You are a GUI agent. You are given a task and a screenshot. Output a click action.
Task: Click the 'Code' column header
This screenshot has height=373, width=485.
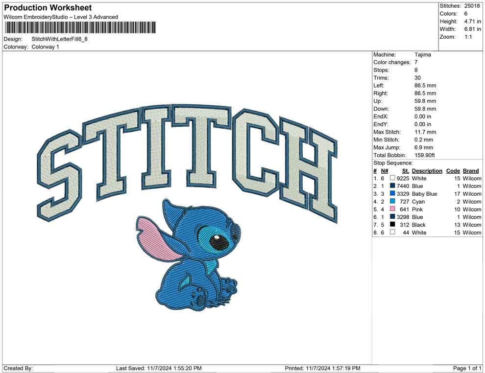point(453,171)
